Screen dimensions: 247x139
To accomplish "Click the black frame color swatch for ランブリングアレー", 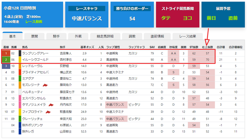I will pyautogui.click(x=20, y=53).
